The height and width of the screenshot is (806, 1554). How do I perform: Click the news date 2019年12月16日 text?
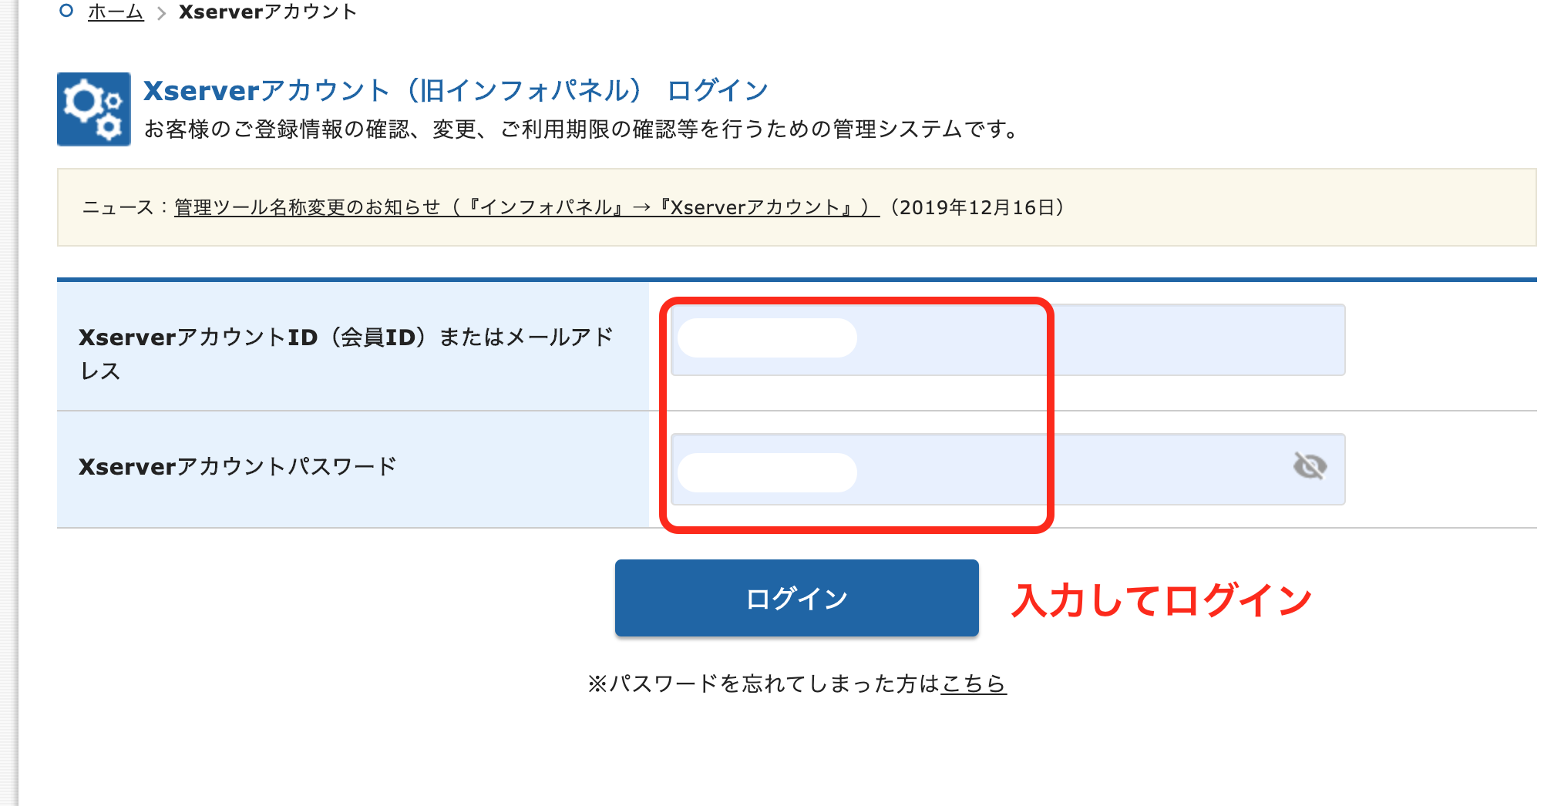pyautogui.click(x=977, y=207)
